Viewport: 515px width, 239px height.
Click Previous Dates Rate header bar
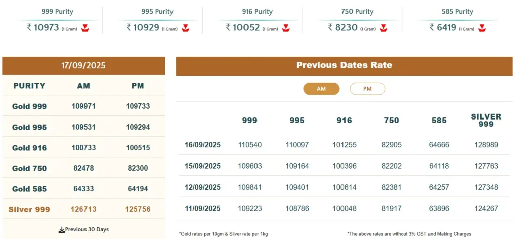344,65
